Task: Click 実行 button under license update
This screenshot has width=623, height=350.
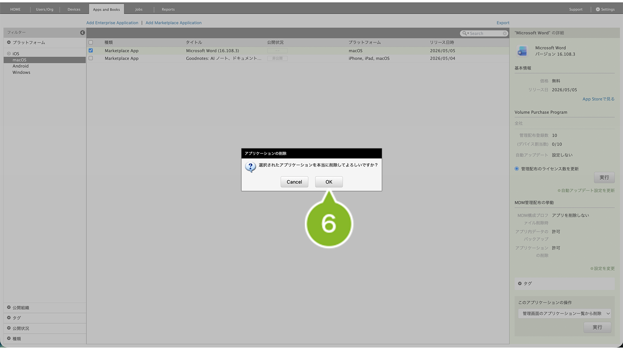Action: 604,177
